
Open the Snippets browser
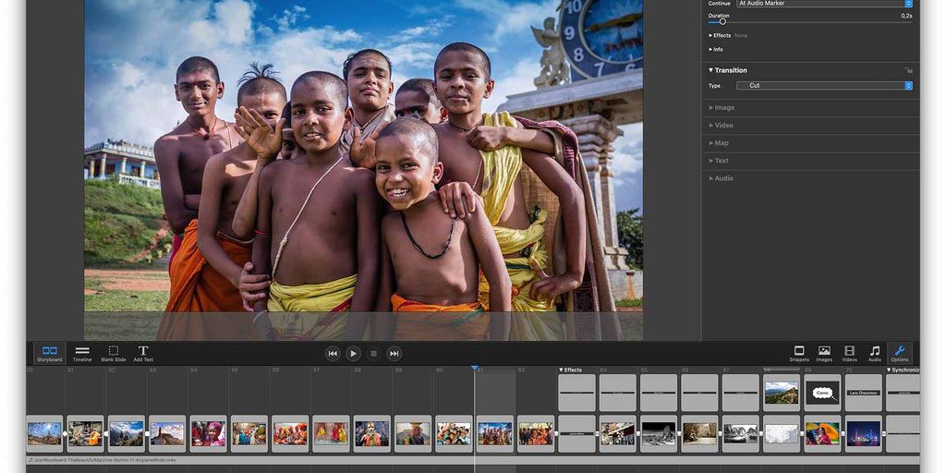coord(799,353)
